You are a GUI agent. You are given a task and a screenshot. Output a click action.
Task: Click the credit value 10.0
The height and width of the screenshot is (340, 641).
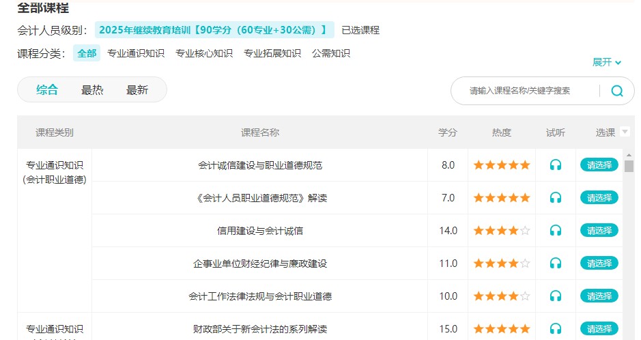[448, 296]
